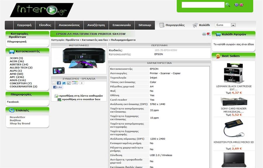Open the Newsletter option
Screen dimensions: 263x168
pyautogui.click(x=18, y=117)
